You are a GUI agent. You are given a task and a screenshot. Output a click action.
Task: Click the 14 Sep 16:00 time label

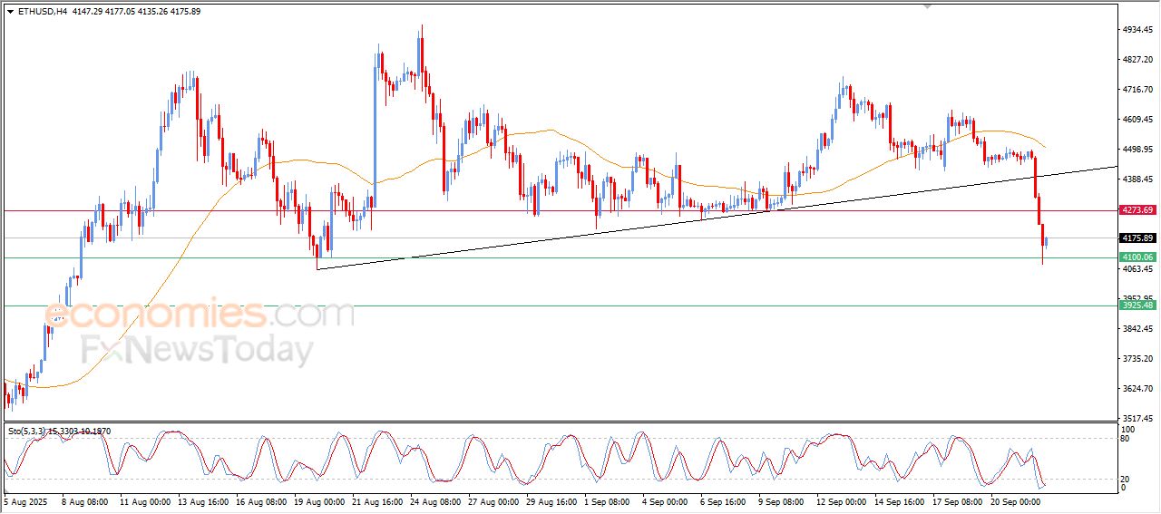899,500
